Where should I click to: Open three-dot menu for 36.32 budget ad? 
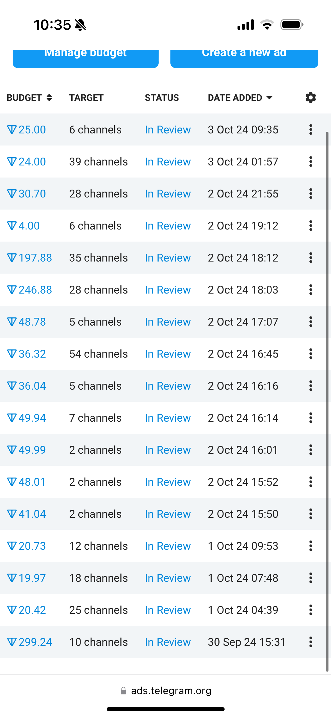pyautogui.click(x=311, y=354)
